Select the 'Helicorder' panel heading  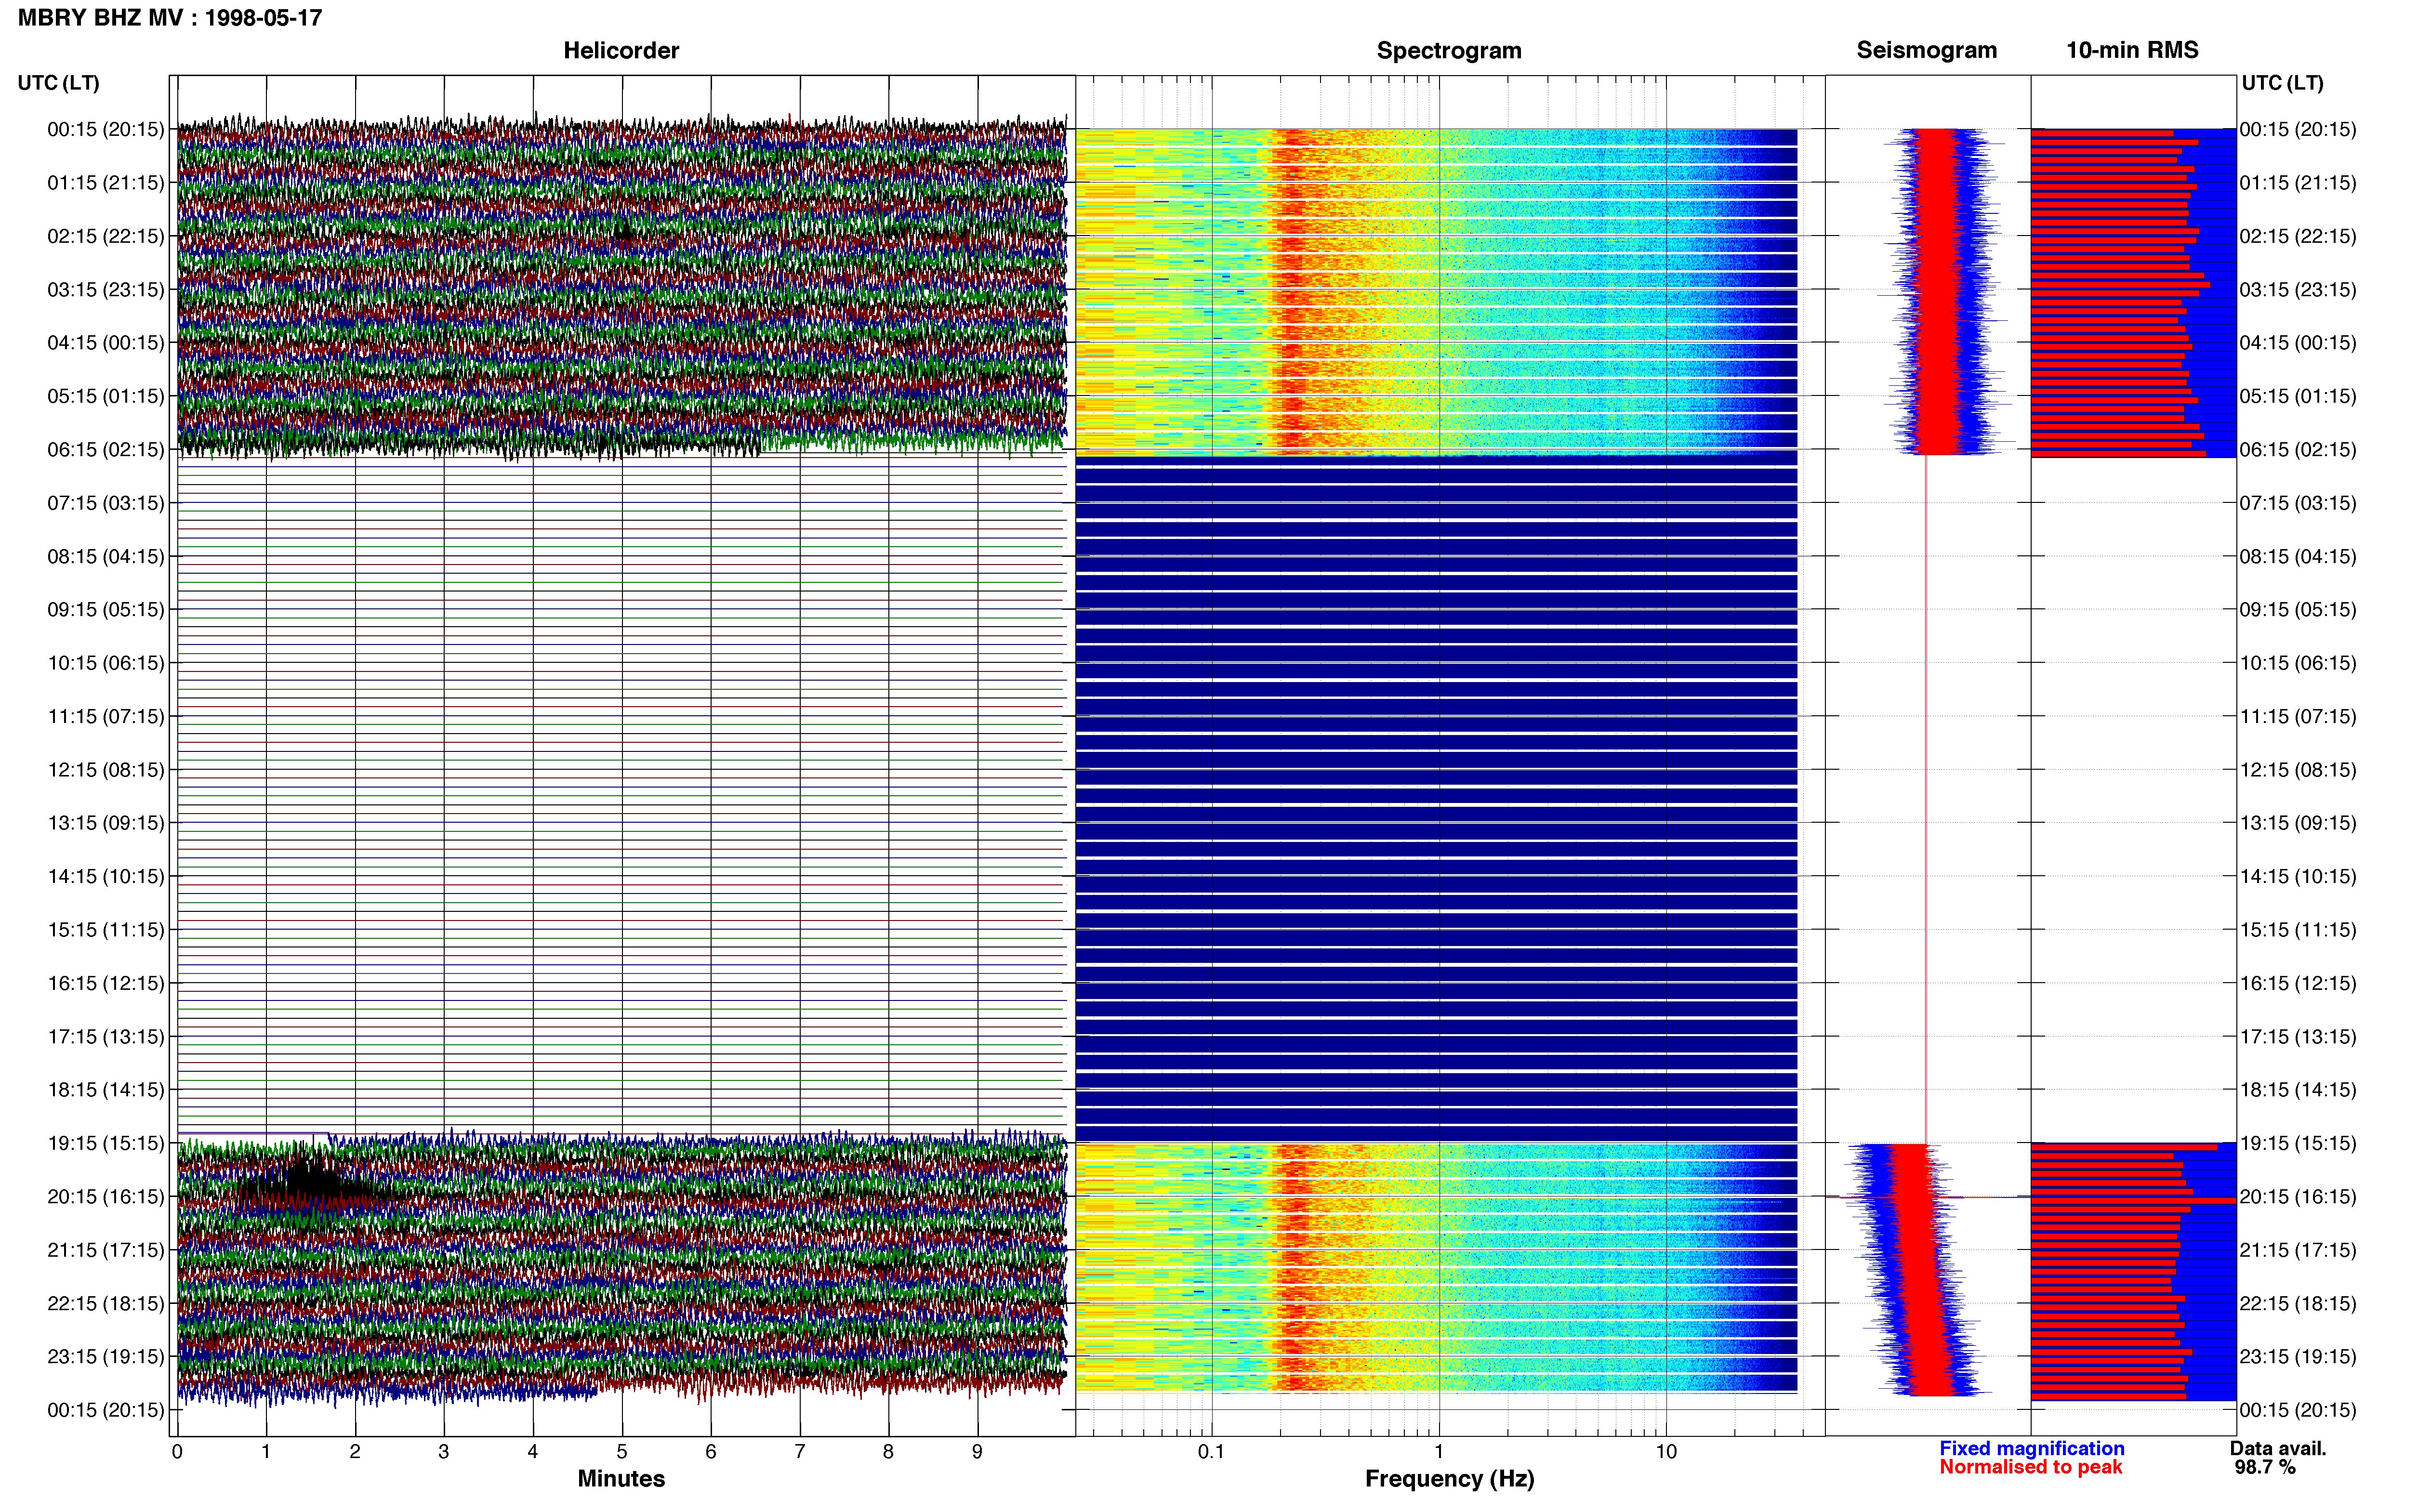621,50
